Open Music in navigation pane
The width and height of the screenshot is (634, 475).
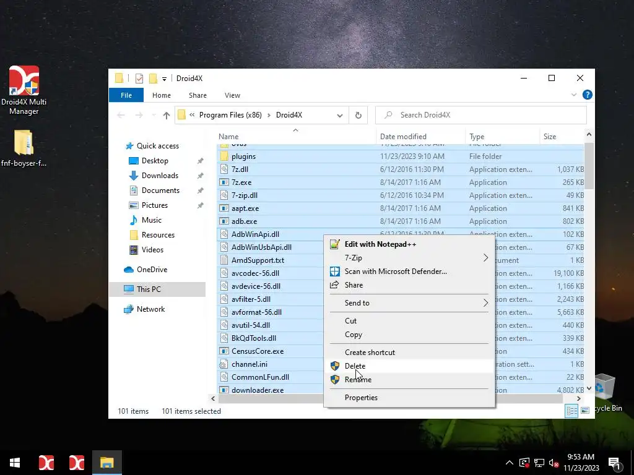pyautogui.click(x=151, y=220)
